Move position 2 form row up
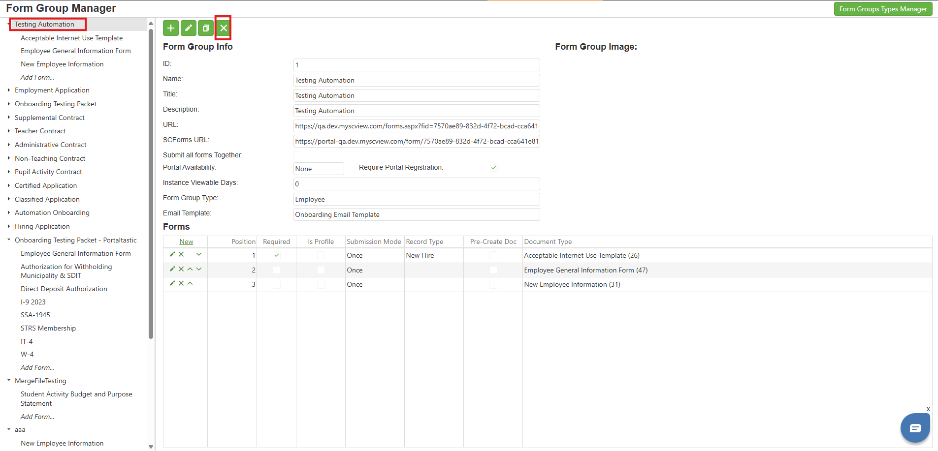The width and height of the screenshot is (938, 451). (x=190, y=269)
